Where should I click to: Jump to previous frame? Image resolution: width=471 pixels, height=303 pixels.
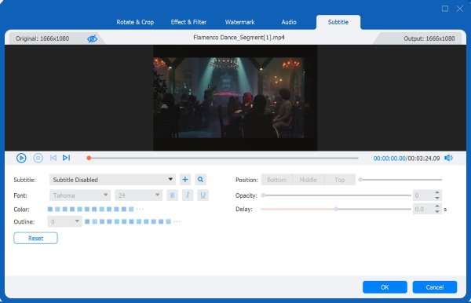pos(53,158)
